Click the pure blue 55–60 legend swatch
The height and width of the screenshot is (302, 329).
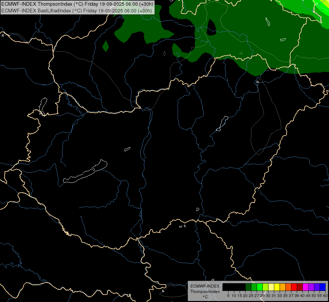(323, 287)
